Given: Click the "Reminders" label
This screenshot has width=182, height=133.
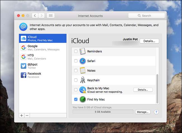Looking at the screenshot, I should 94,51.
